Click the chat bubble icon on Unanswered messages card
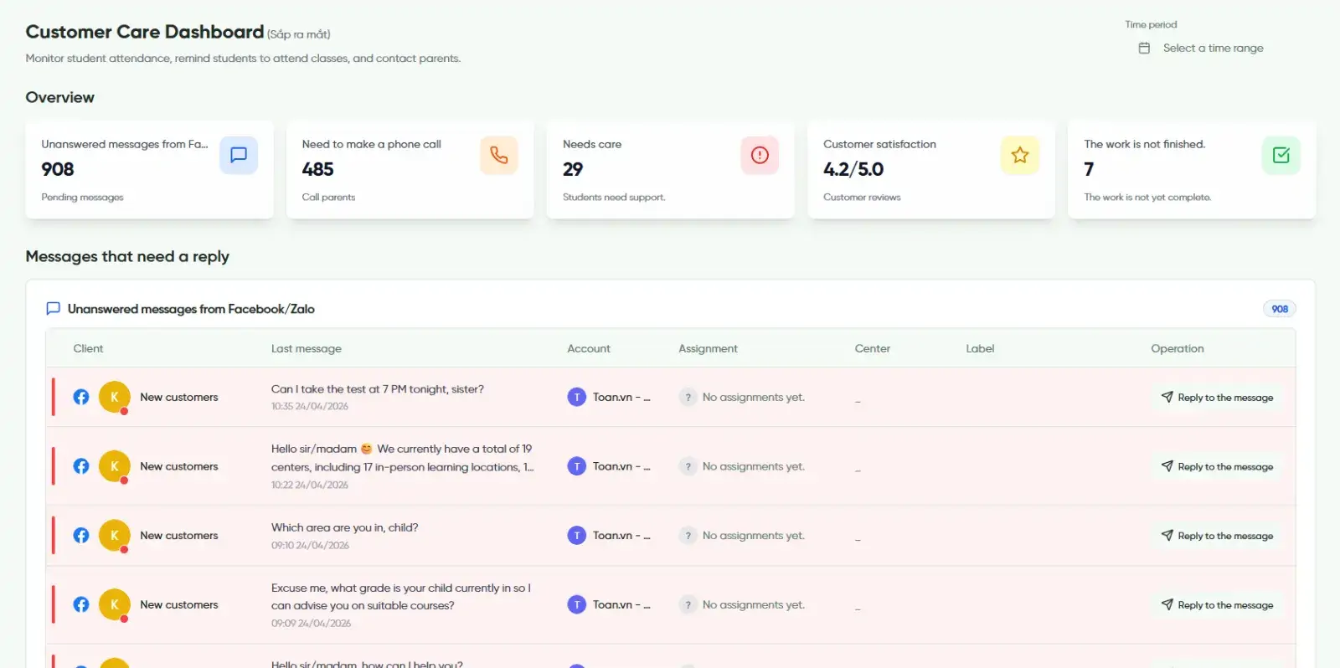The image size is (1340, 668). (239, 155)
